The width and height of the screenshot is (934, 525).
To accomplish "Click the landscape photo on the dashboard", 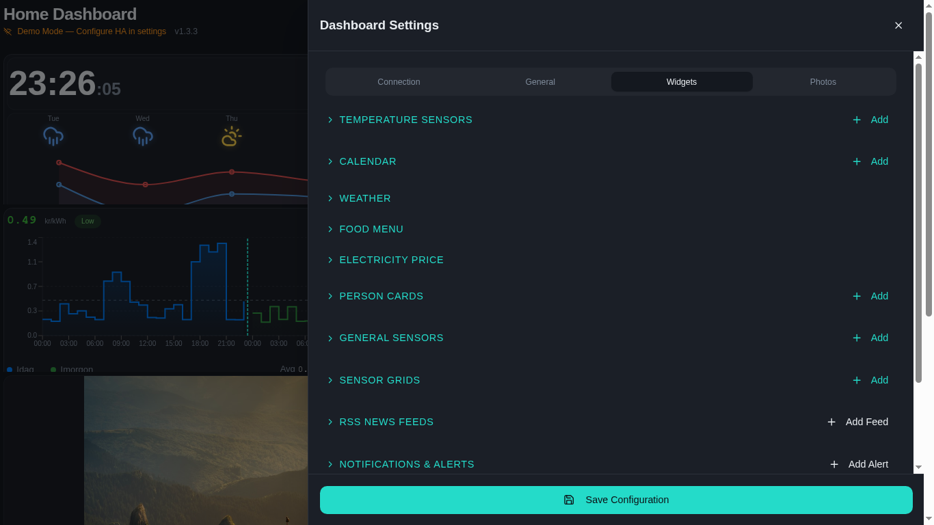I will 196,450.
